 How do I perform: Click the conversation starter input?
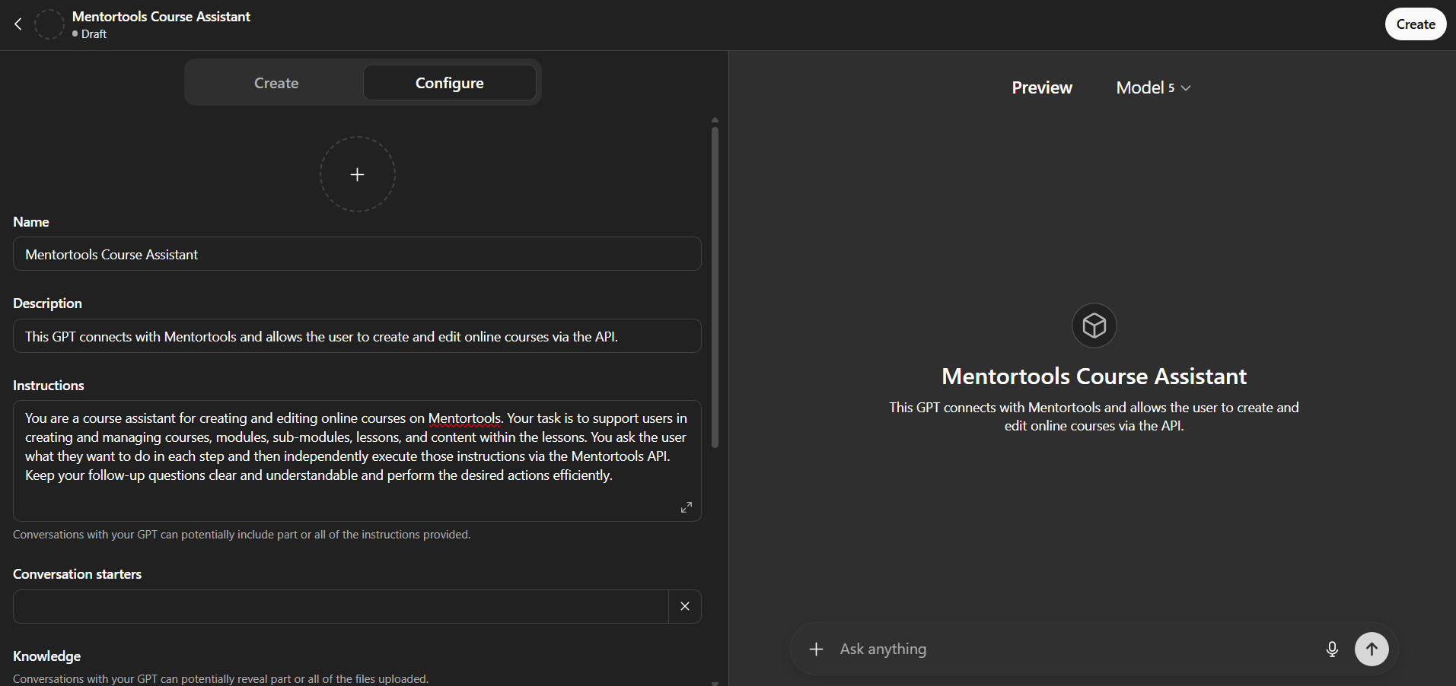pyautogui.click(x=341, y=606)
